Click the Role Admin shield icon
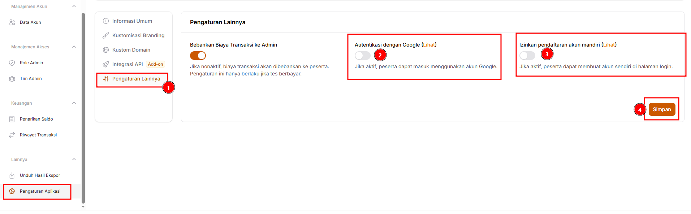 [12, 63]
